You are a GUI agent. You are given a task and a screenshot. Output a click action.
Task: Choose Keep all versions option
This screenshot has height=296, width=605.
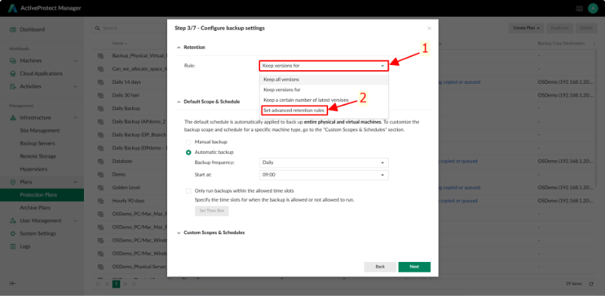(324, 79)
